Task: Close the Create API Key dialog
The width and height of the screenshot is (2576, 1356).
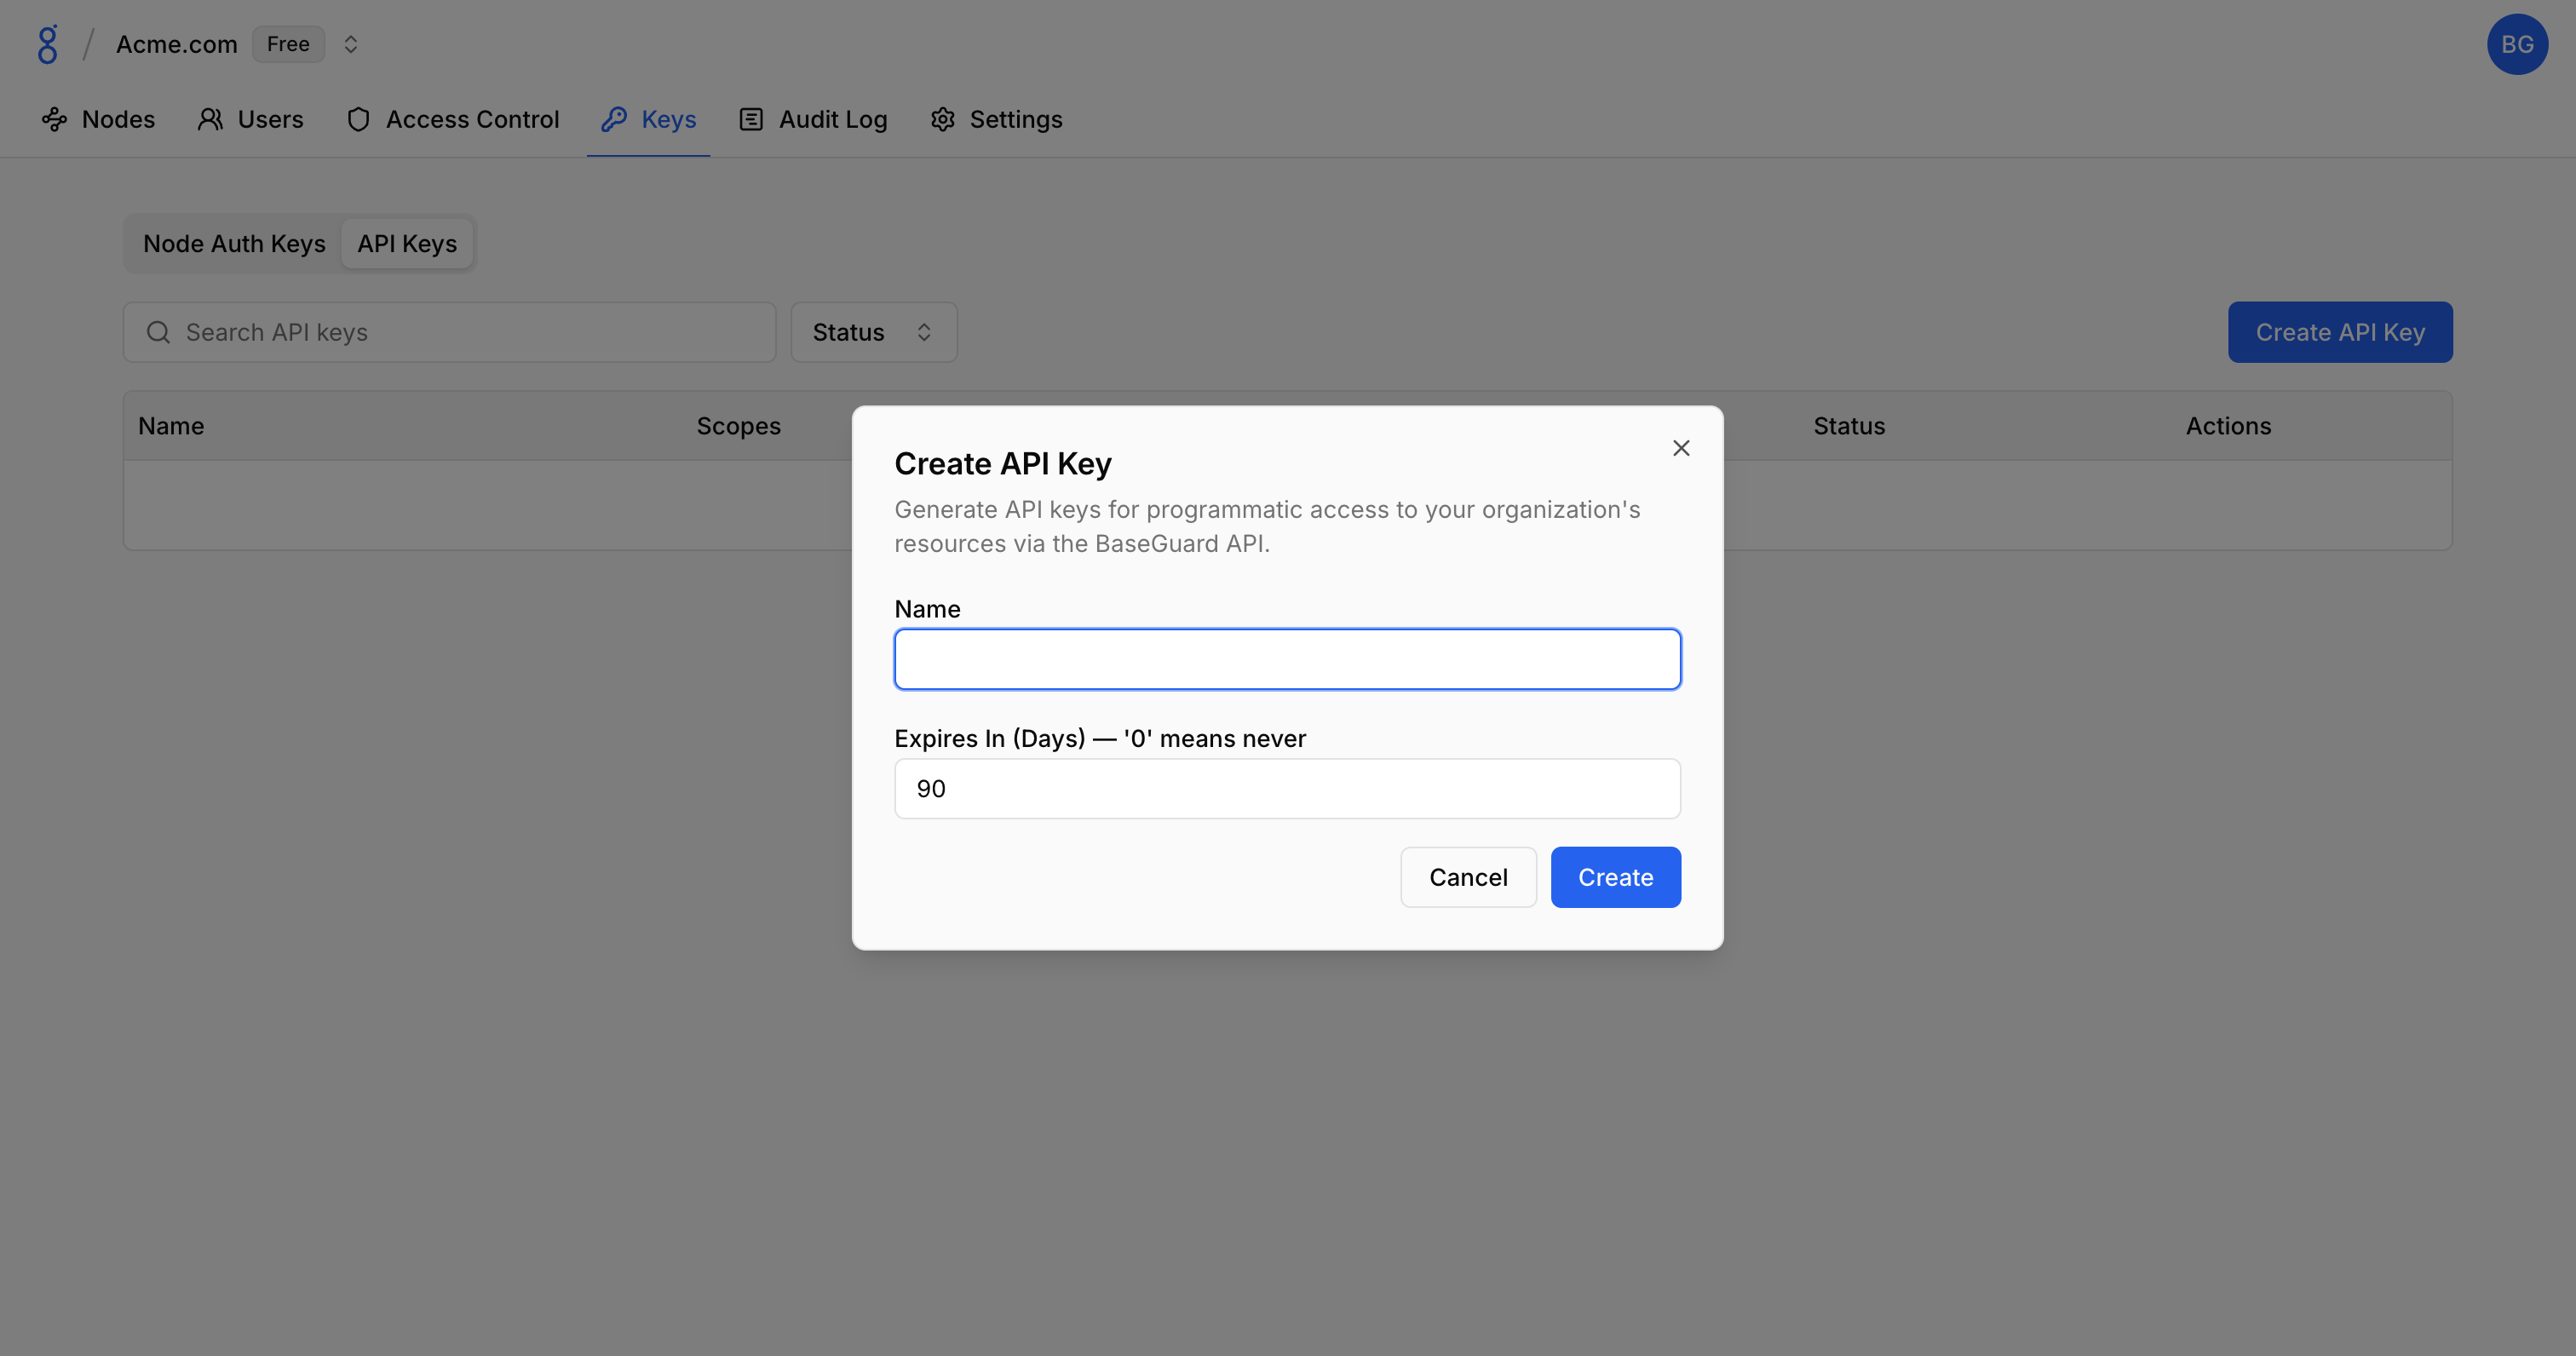Action: (1681, 448)
